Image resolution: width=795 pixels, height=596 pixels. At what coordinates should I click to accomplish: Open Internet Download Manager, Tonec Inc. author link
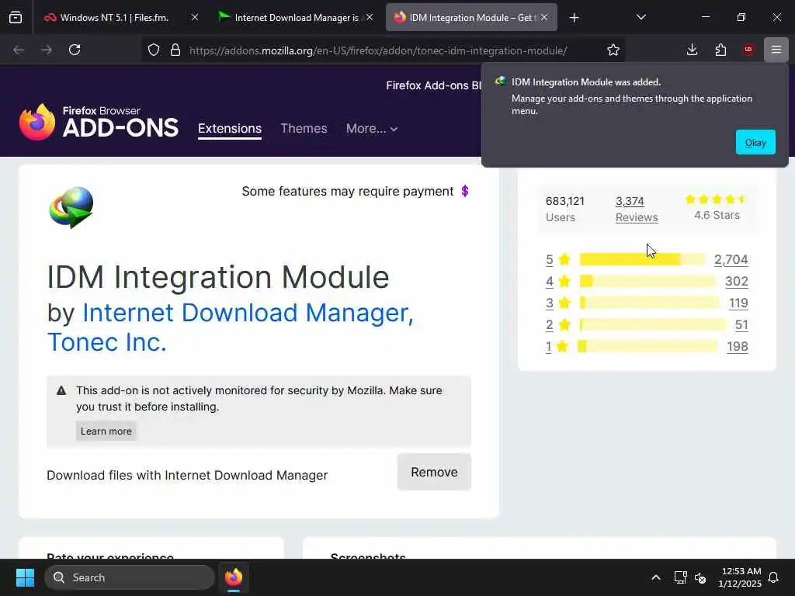(230, 327)
